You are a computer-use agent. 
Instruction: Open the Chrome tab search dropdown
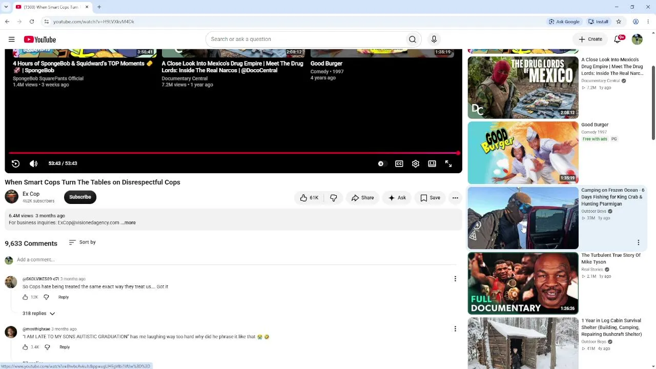(6, 7)
